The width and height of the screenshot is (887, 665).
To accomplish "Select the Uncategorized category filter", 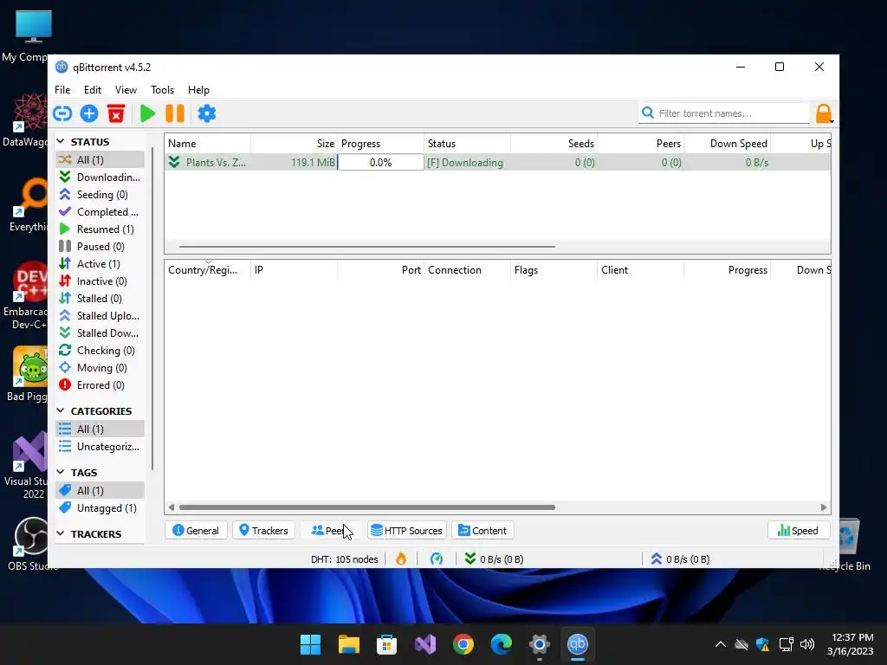I will click(x=100, y=447).
